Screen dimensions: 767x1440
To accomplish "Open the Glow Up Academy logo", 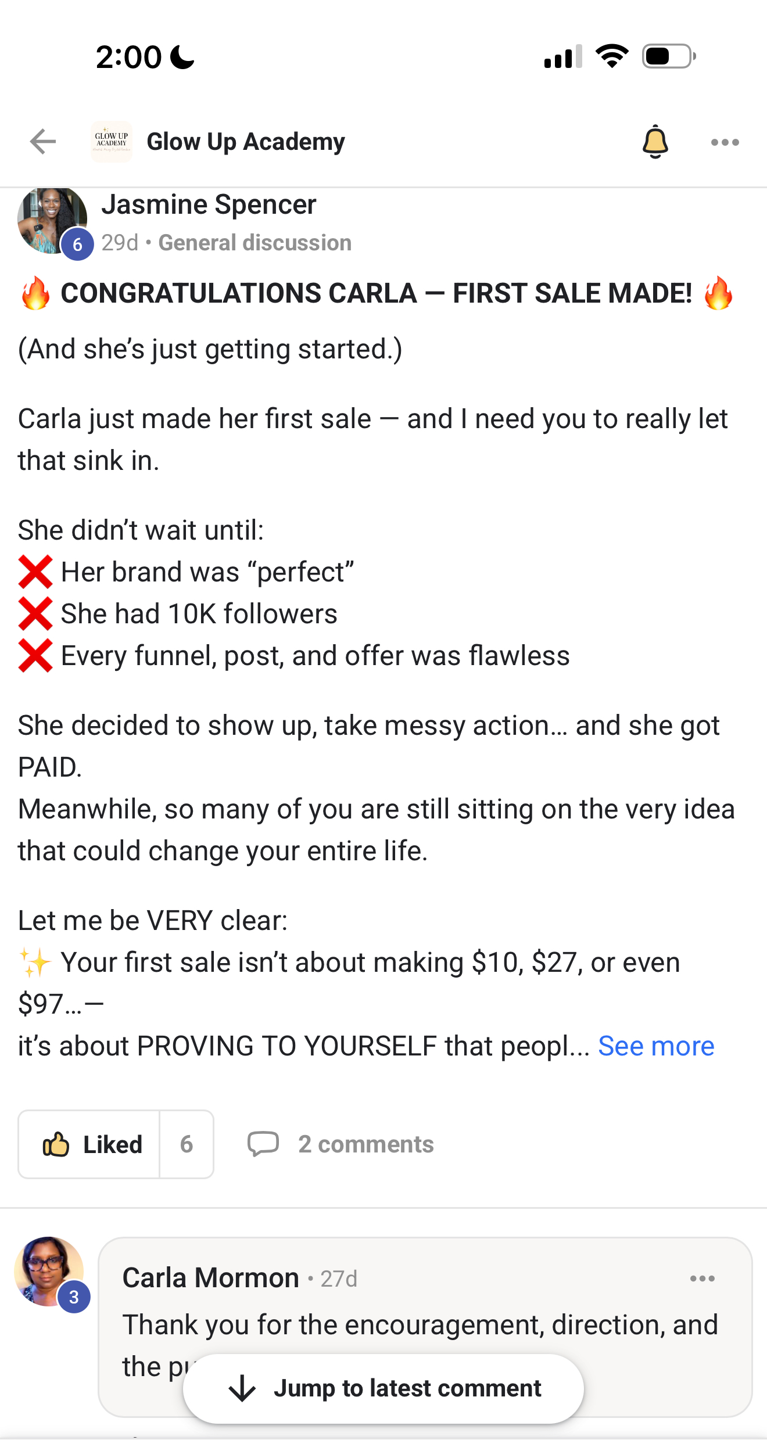I will click(112, 142).
